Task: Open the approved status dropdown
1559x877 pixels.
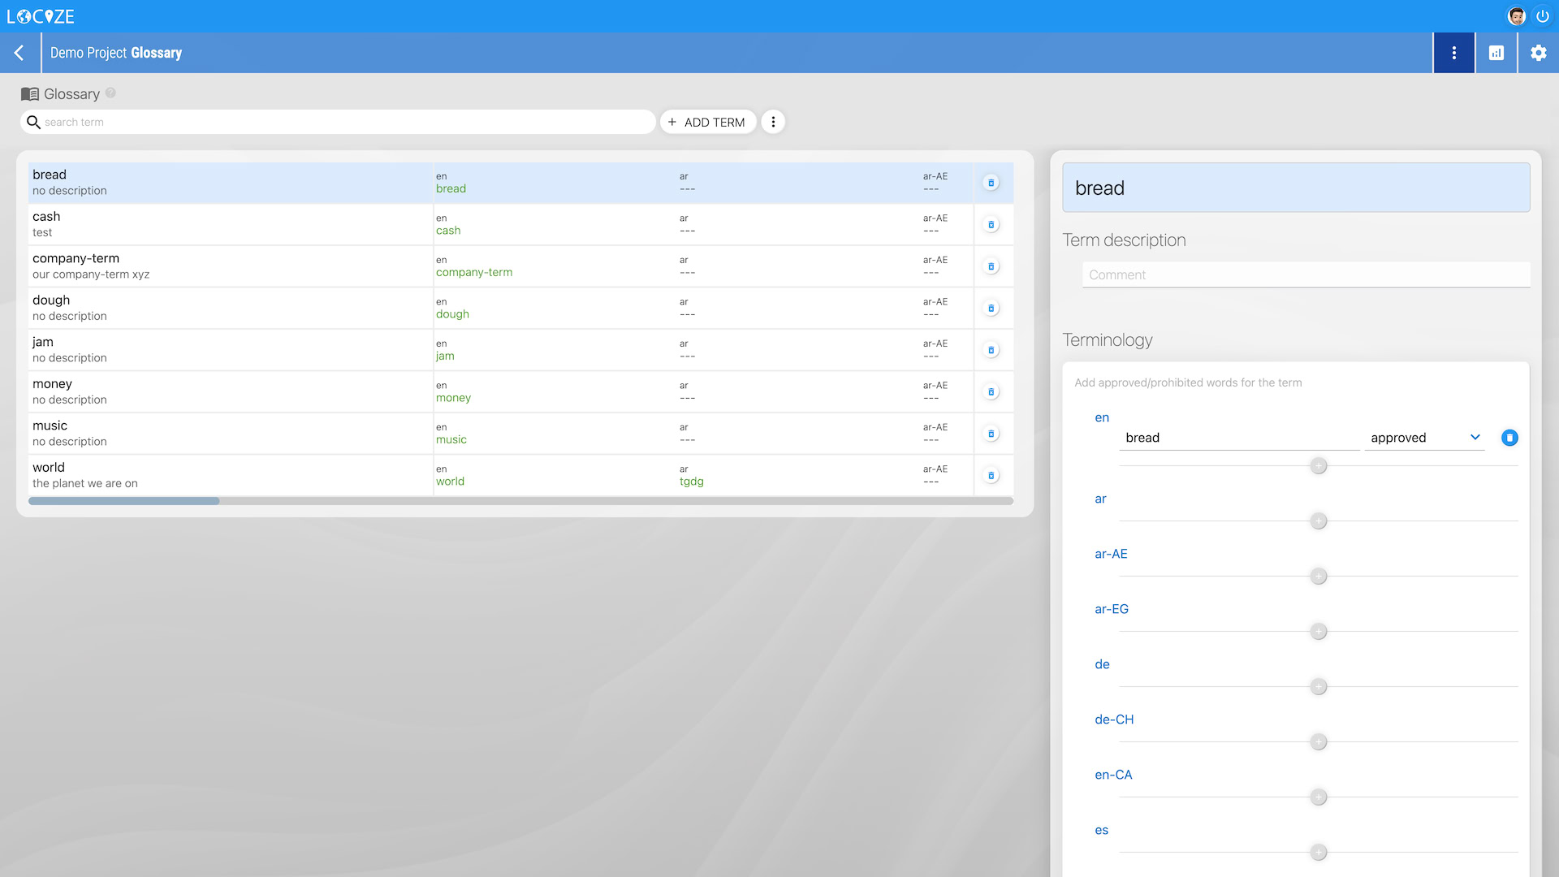Action: point(1425,438)
